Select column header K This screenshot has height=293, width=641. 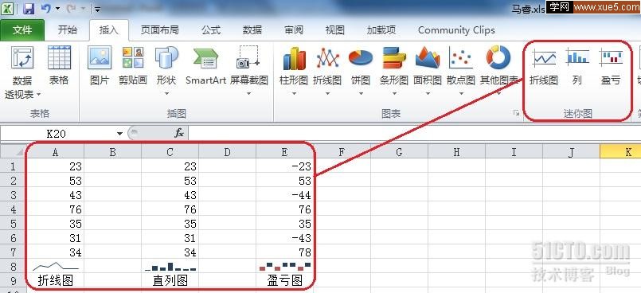[x=620, y=152]
